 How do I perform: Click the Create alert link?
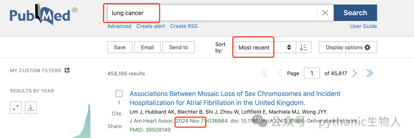point(151,26)
